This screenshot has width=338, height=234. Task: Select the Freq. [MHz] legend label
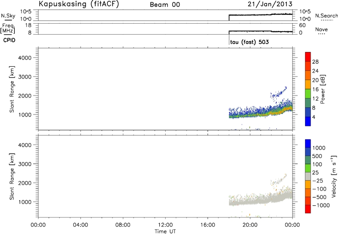[x=8, y=29]
